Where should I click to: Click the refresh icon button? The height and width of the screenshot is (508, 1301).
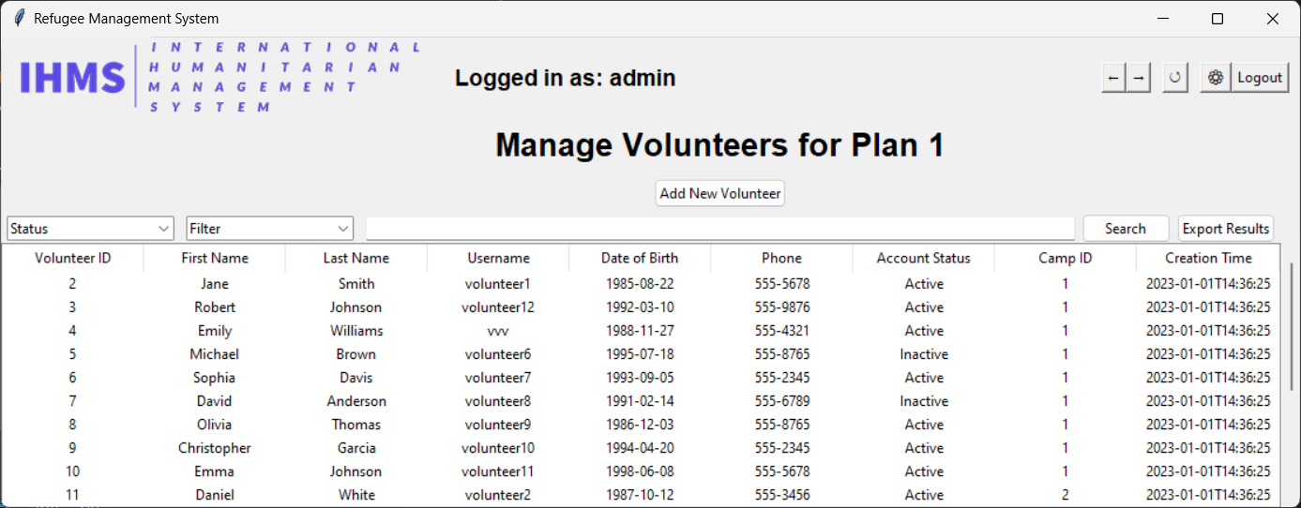pyautogui.click(x=1174, y=78)
